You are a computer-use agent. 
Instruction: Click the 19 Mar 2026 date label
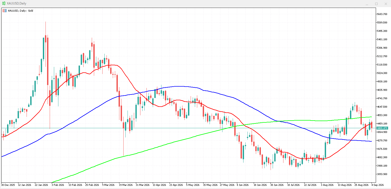click(x=126, y=185)
